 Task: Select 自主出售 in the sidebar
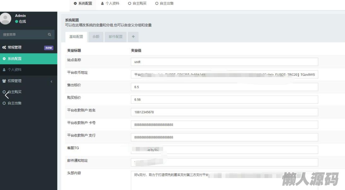pos(15,103)
